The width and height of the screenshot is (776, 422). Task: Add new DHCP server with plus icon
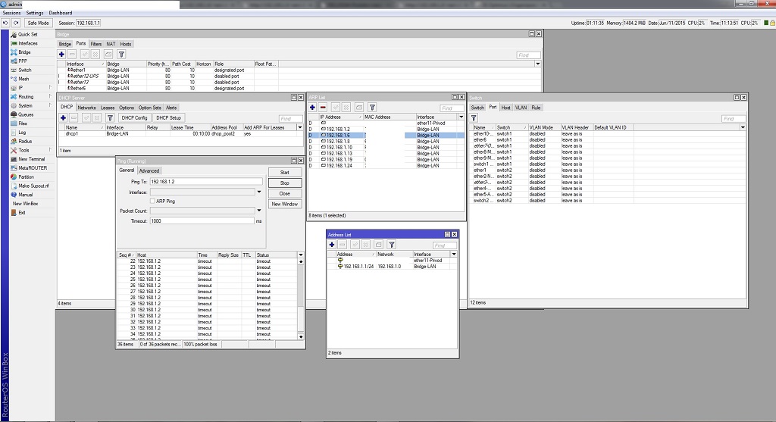pos(63,117)
